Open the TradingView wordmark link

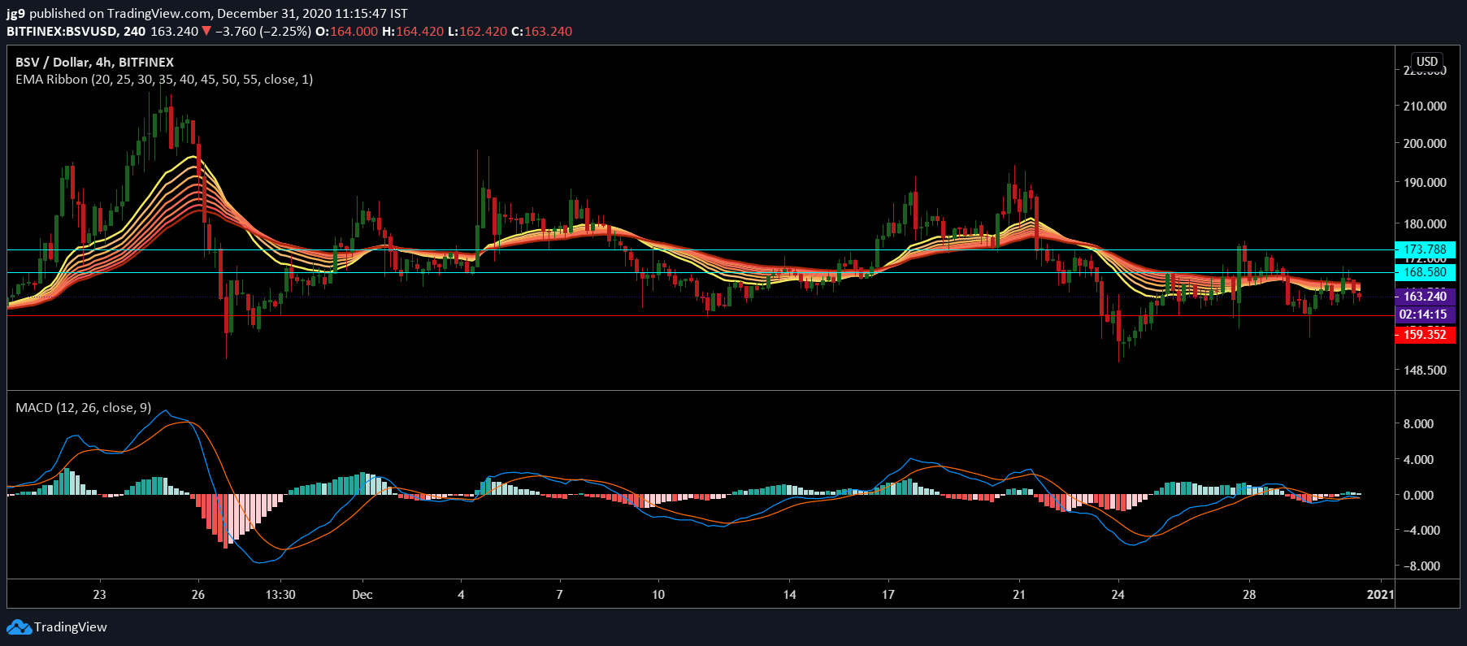click(x=71, y=627)
